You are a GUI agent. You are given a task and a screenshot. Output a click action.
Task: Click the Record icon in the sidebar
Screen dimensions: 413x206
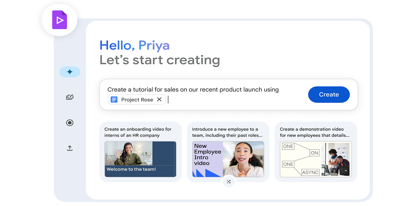pos(70,123)
